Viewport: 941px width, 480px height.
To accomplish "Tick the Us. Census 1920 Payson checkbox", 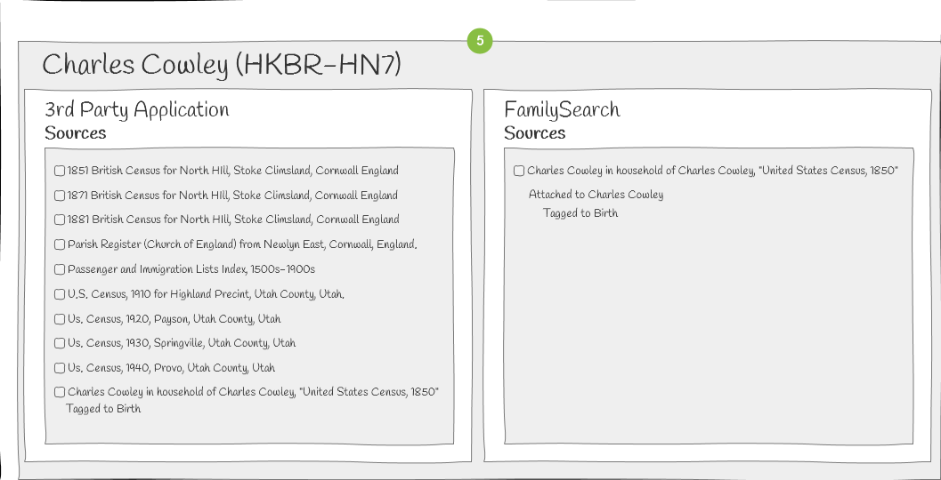I will (60, 319).
